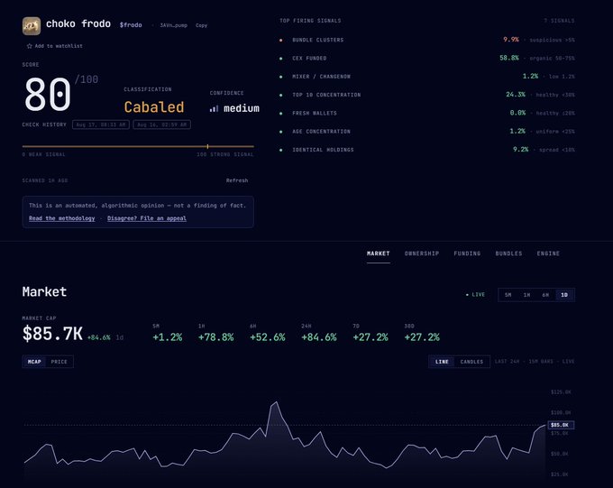Image resolution: width=613 pixels, height=488 pixels.
Task: Switch to the Bundles tab
Action: click(x=508, y=253)
